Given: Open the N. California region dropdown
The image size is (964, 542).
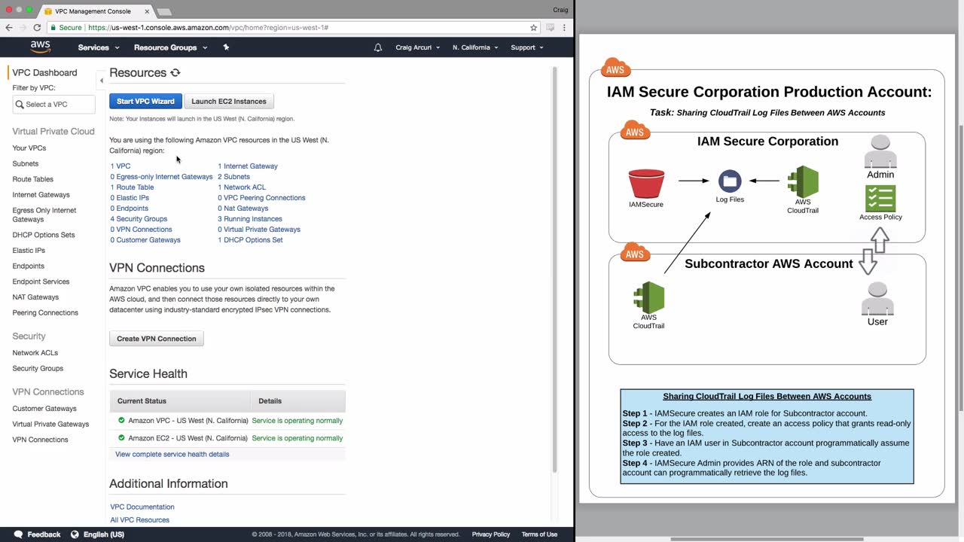Looking at the screenshot, I should pyautogui.click(x=475, y=47).
